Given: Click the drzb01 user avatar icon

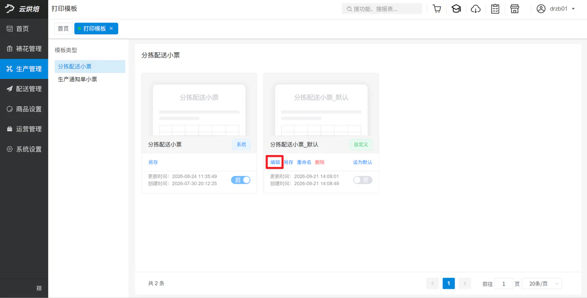Looking at the screenshot, I should click(x=541, y=9).
